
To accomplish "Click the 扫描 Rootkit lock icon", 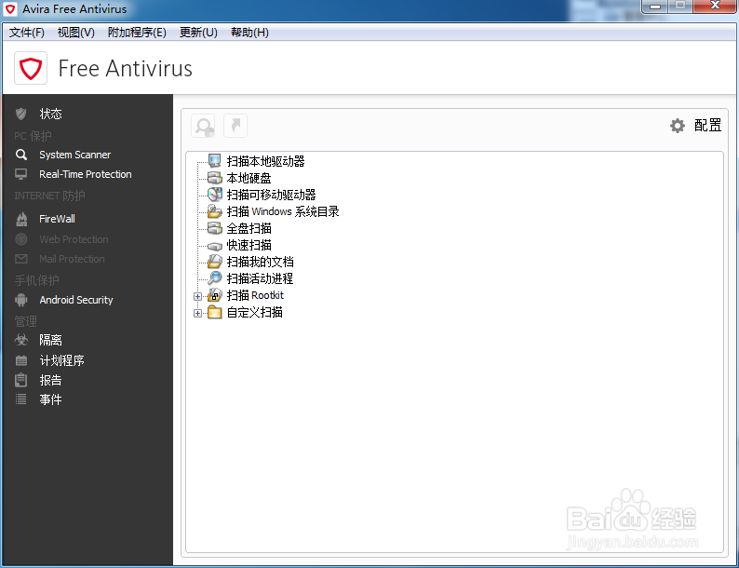I will 214,295.
